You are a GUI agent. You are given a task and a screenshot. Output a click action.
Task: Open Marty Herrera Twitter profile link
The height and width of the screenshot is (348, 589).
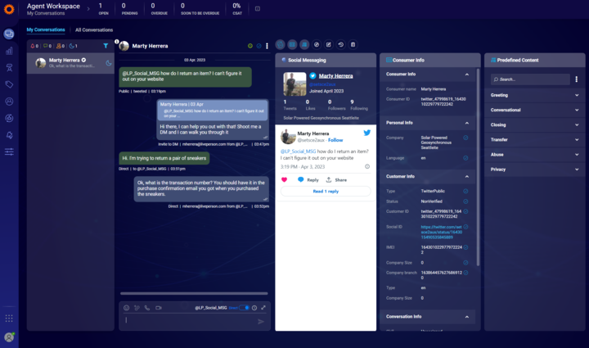(x=336, y=76)
